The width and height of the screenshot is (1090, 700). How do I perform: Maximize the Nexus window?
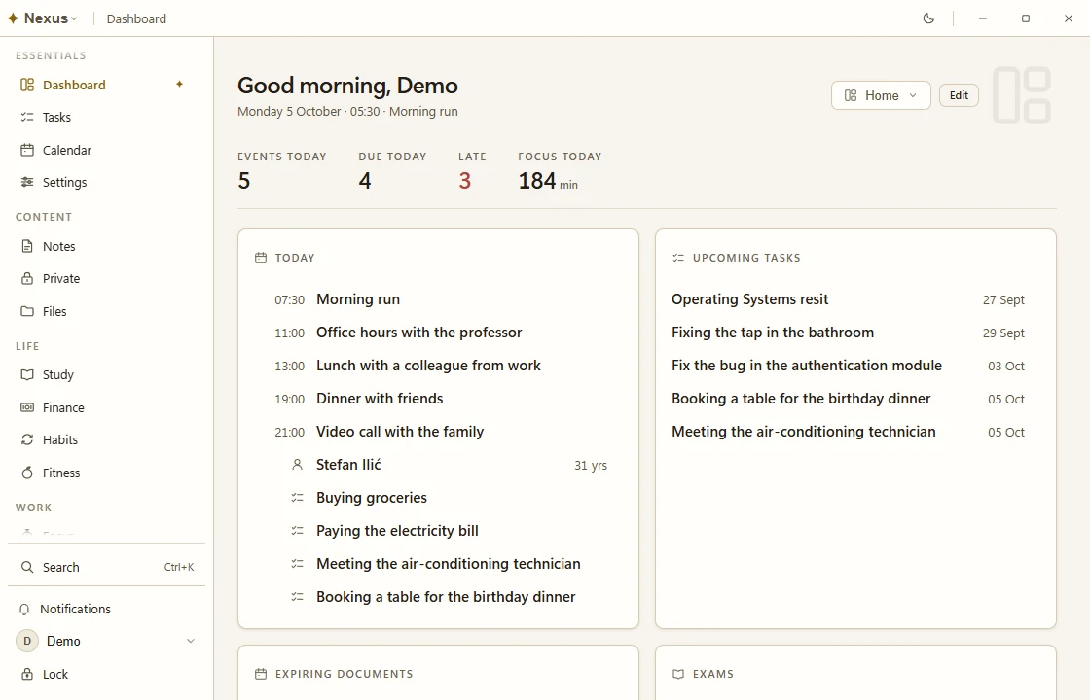click(1026, 18)
